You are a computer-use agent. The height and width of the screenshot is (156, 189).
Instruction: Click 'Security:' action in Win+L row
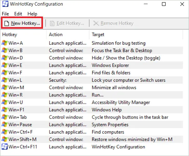(58, 80)
